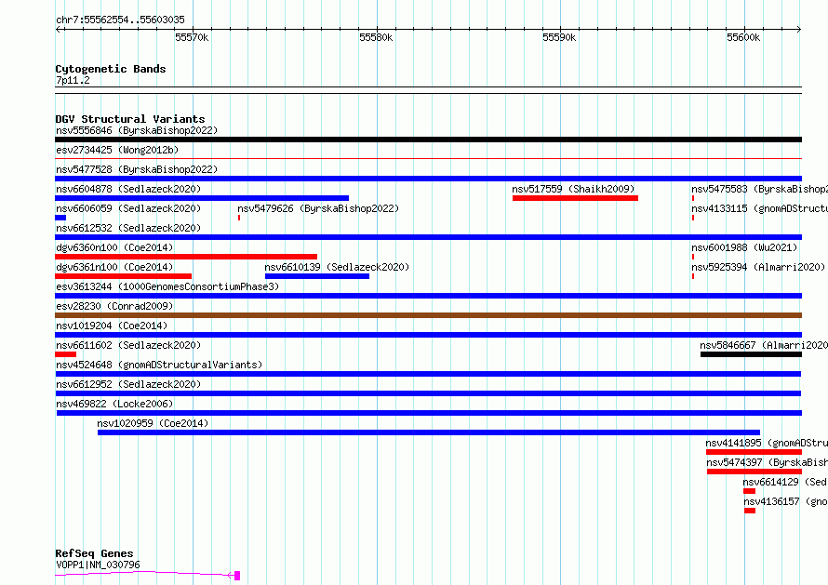The width and height of the screenshot is (828, 585).
Task: Click the RefSeq Genes track title
Action: [x=94, y=554]
